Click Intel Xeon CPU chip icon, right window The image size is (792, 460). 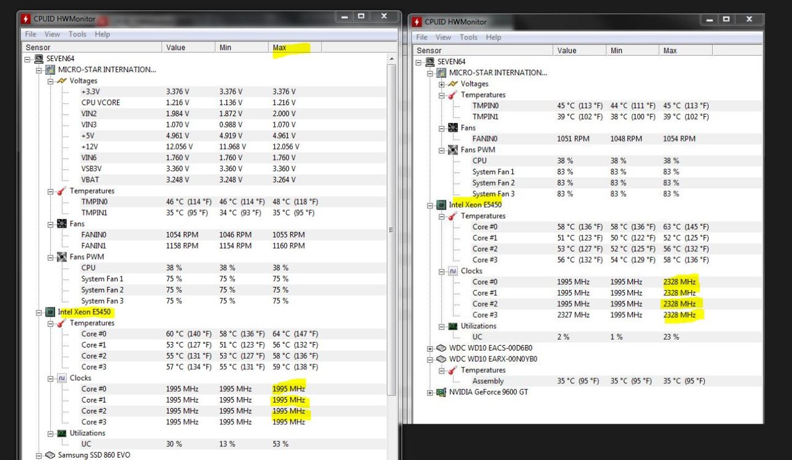[441, 205]
